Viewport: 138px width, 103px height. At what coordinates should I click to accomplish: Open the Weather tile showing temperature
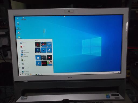(x=44, y=58)
